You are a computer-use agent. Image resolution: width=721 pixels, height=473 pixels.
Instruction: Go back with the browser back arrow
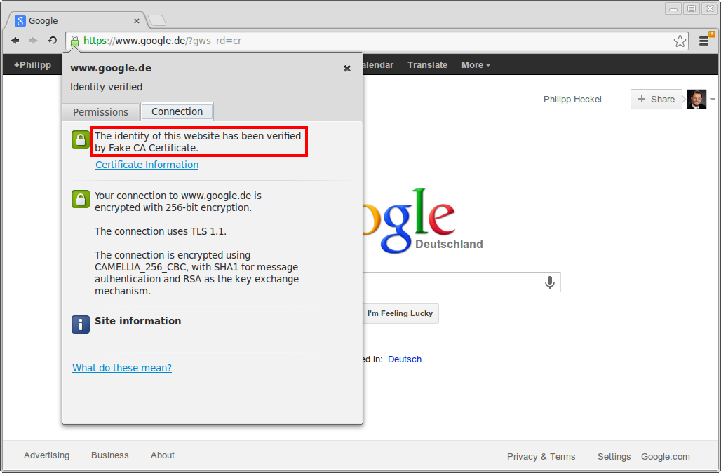coord(15,41)
